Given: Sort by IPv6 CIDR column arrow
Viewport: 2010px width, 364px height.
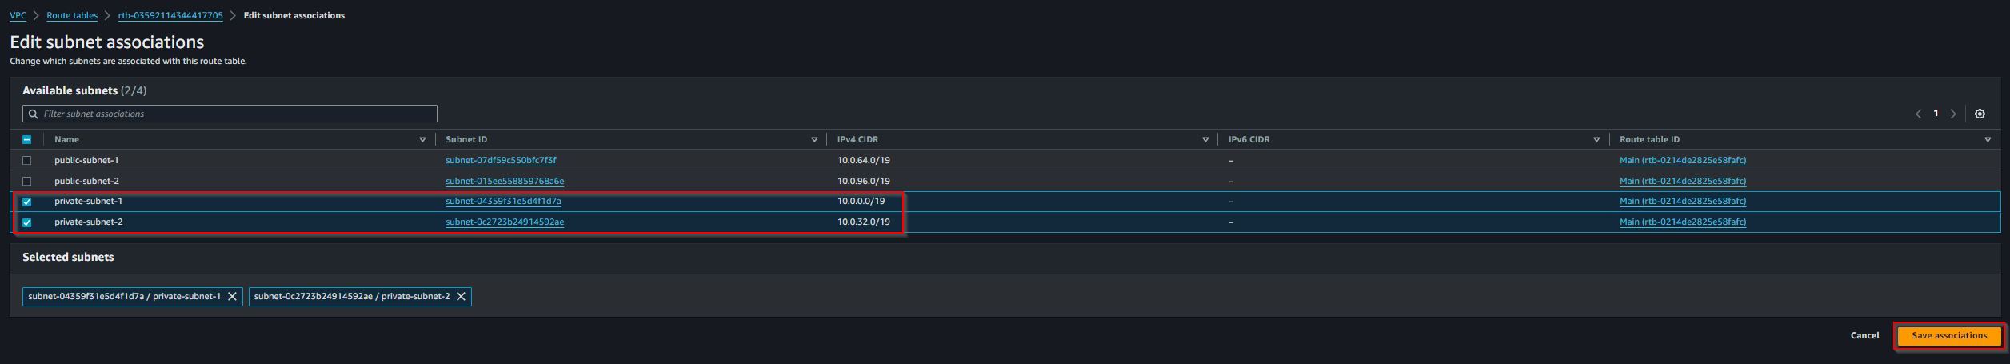Looking at the screenshot, I should [1596, 140].
